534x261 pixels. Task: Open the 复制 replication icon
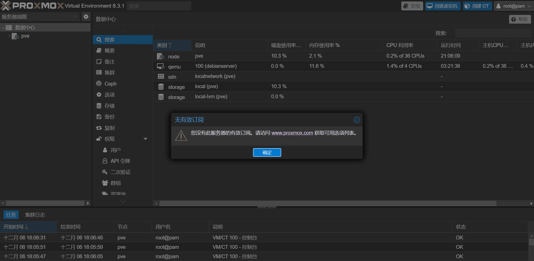click(99, 128)
